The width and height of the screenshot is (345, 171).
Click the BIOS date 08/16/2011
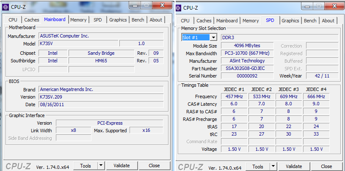(101, 104)
